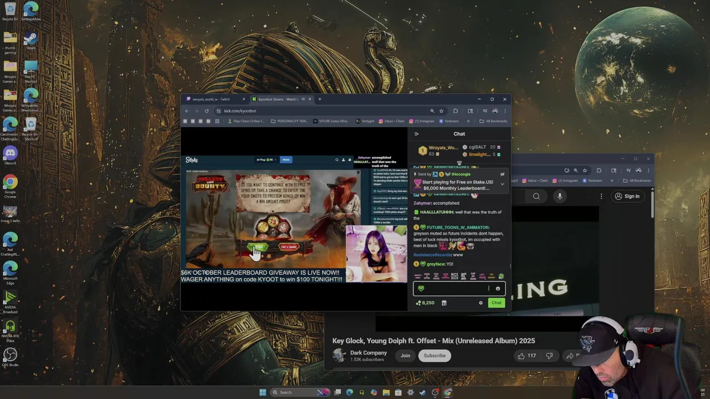
Task: Sign in to YouTube
Action: click(x=627, y=196)
